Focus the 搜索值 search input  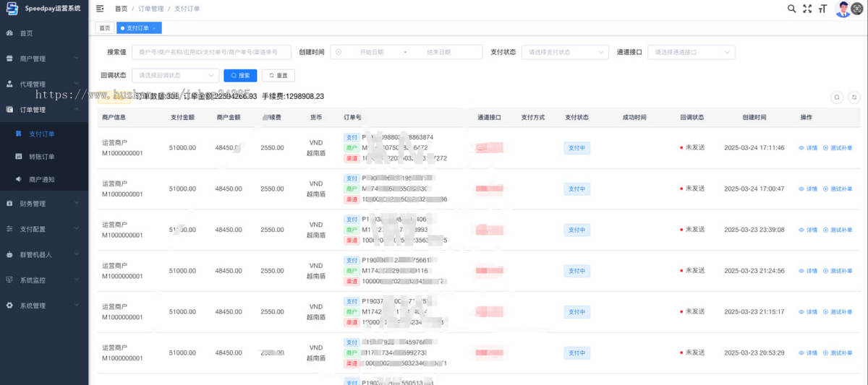pos(211,52)
